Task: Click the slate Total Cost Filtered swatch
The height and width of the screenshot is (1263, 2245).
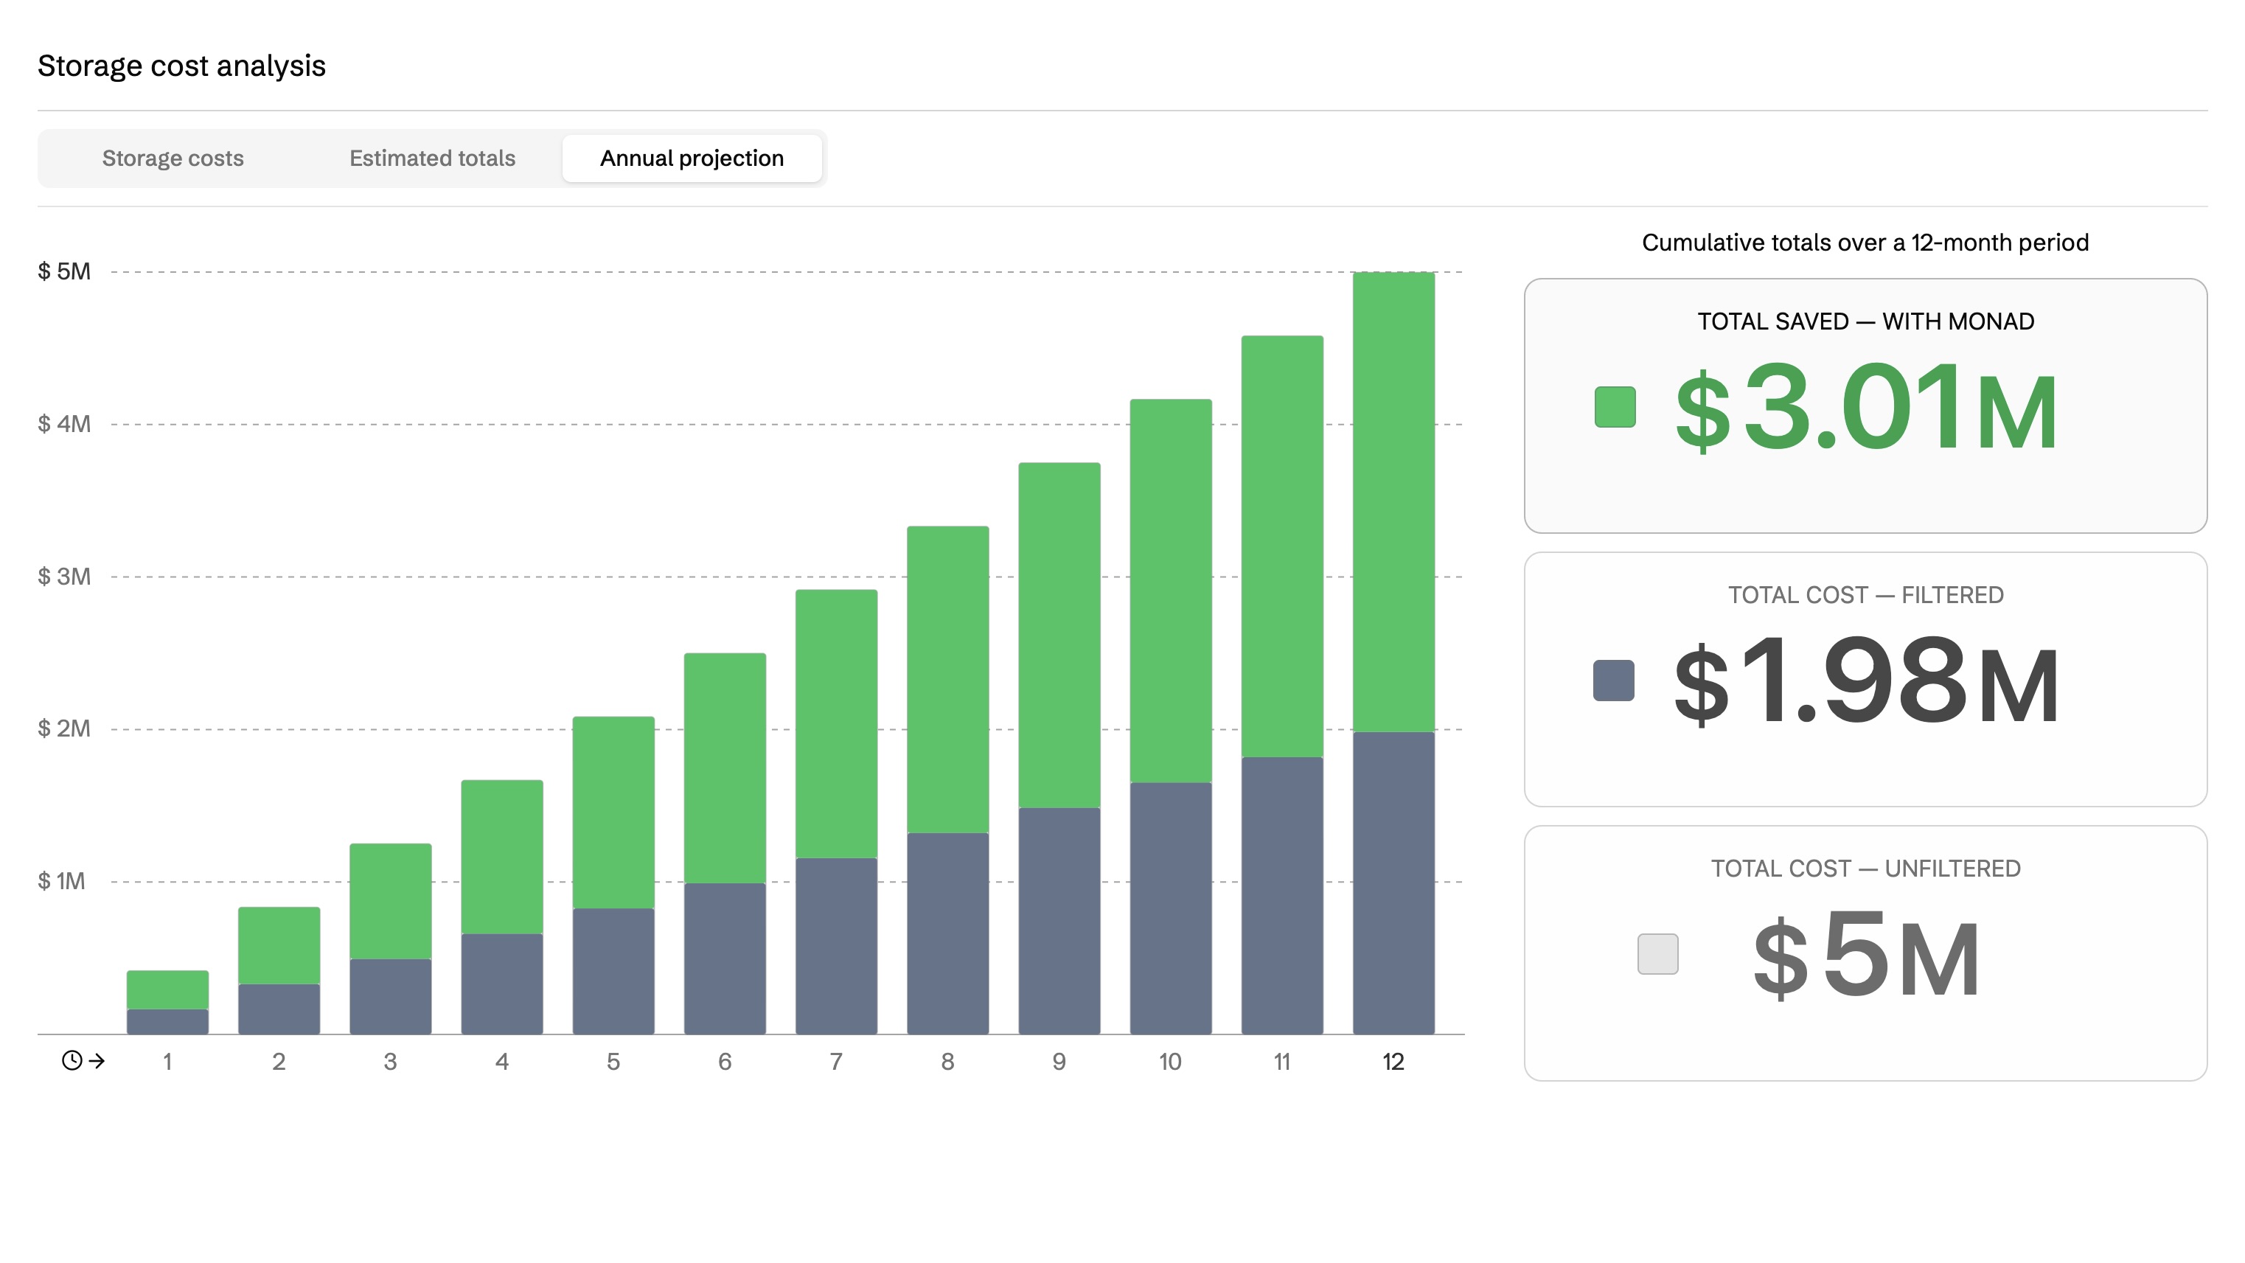Action: click(x=1613, y=680)
